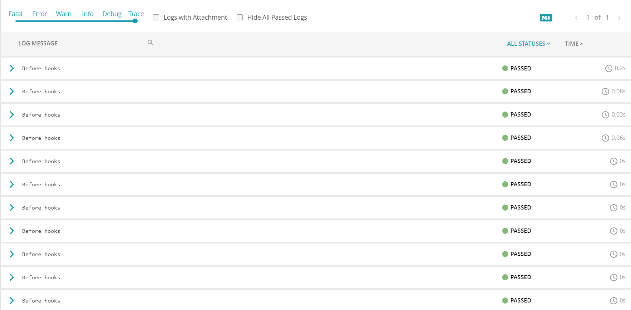
Task: Toggle the Markdown mode icon
Action: click(x=546, y=17)
